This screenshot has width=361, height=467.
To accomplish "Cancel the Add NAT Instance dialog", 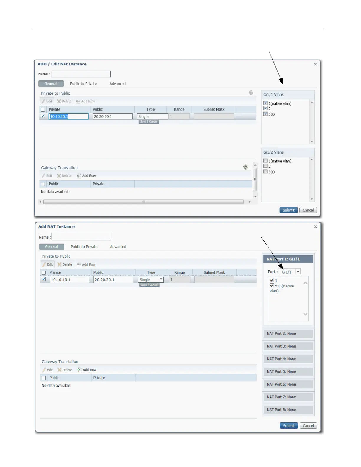I will [309, 426].
